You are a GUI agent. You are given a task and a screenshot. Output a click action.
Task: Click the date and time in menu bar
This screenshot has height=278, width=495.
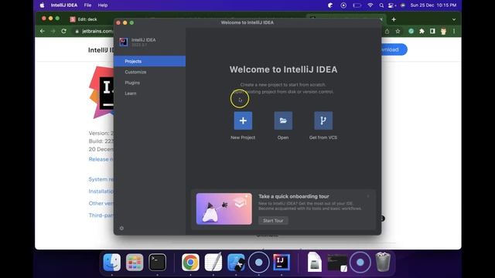click(433, 5)
